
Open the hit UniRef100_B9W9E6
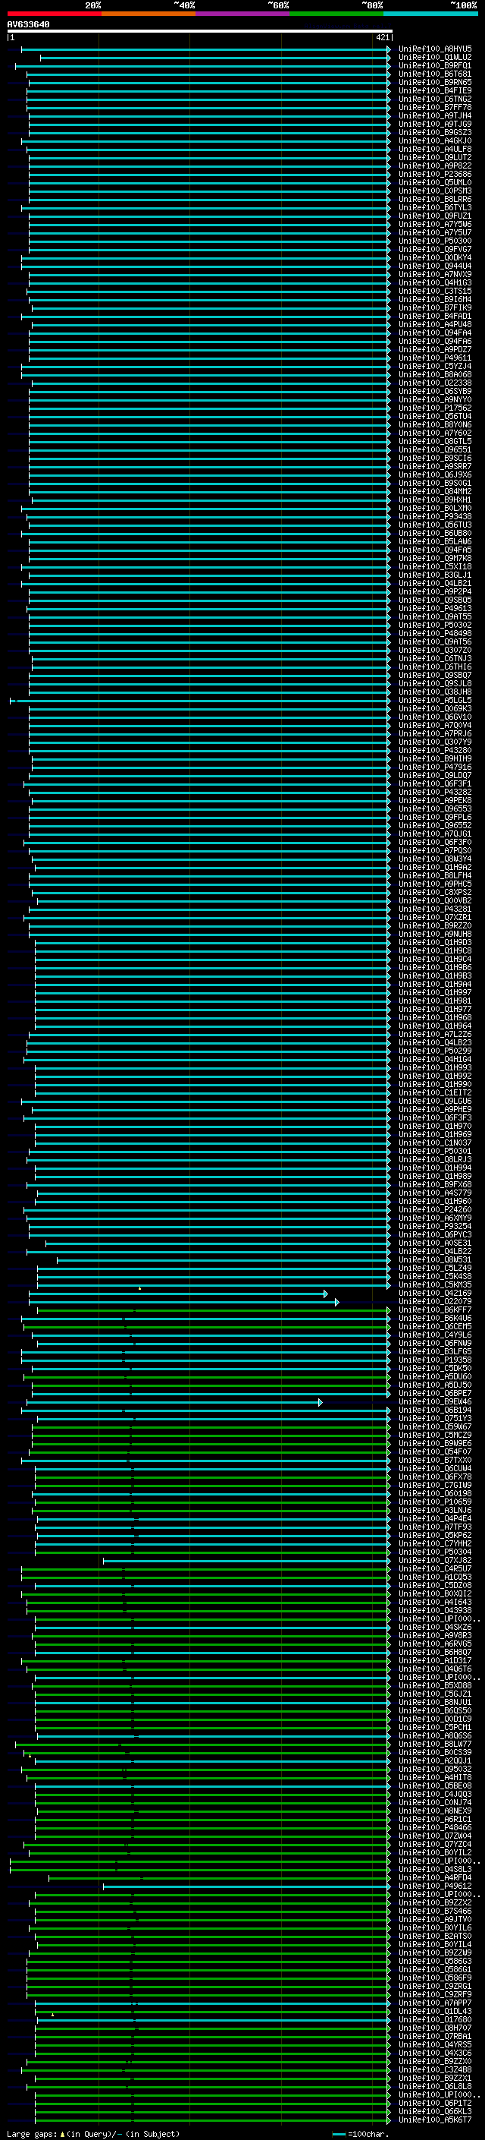(x=434, y=1444)
